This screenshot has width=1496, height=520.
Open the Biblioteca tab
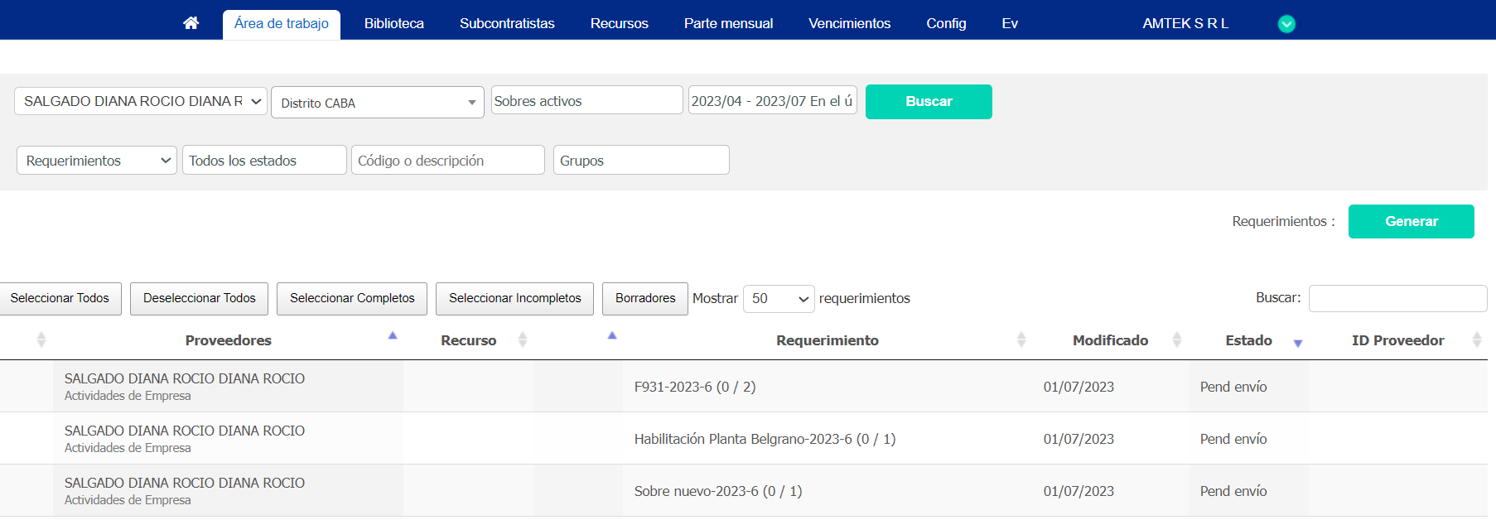click(x=393, y=23)
